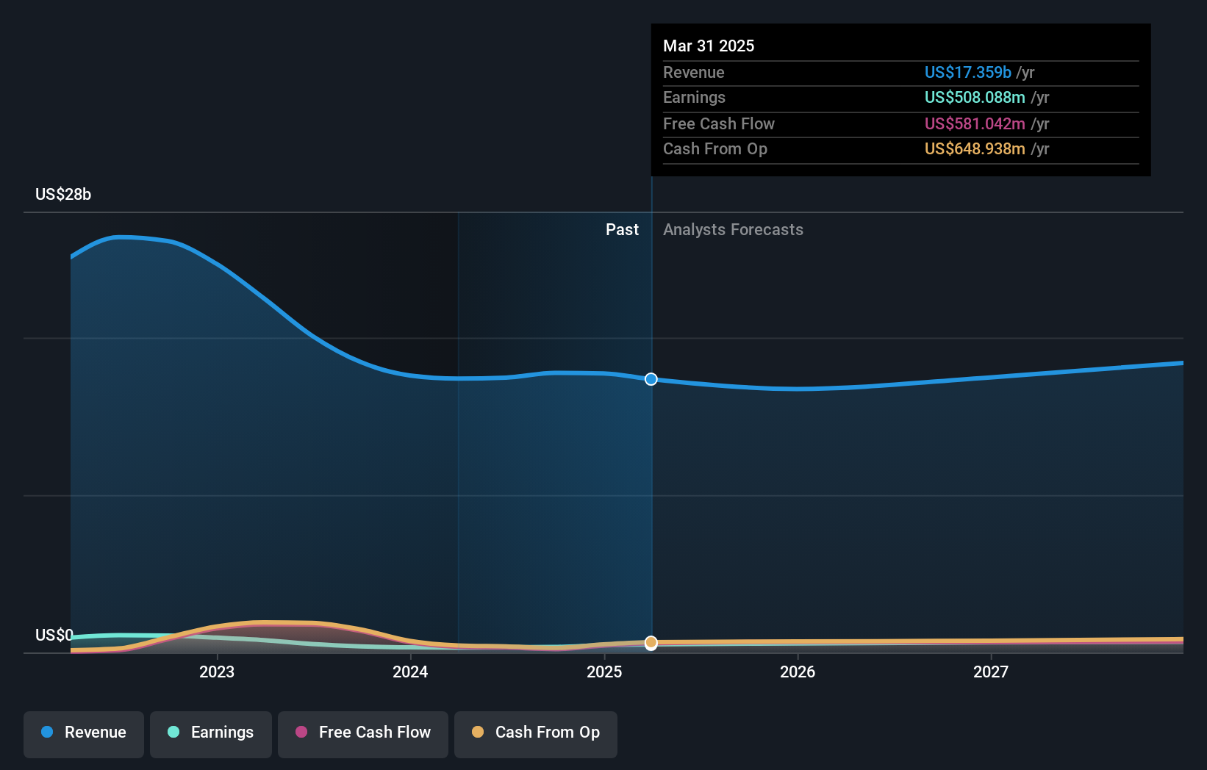Click the Mar 31 2025 tooltip date
This screenshot has width=1207, height=770.
[x=709, y=46]
